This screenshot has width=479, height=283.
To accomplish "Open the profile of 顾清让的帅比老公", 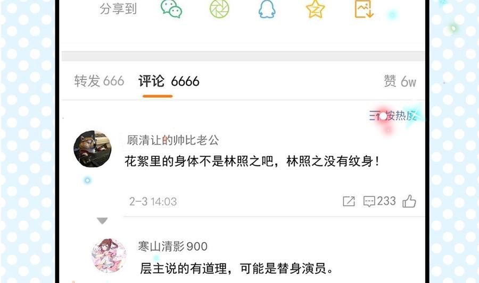I will [x=173, y=140].
